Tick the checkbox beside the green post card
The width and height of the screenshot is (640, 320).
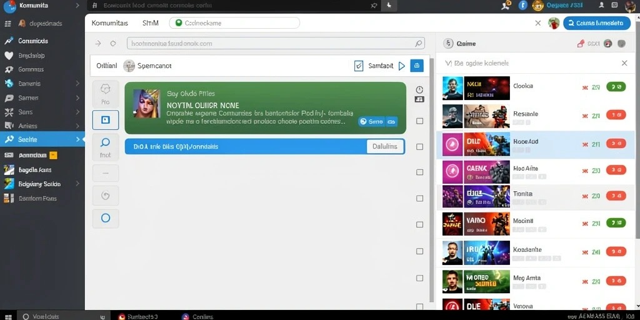pyautogui.click(x=419, y=121)
